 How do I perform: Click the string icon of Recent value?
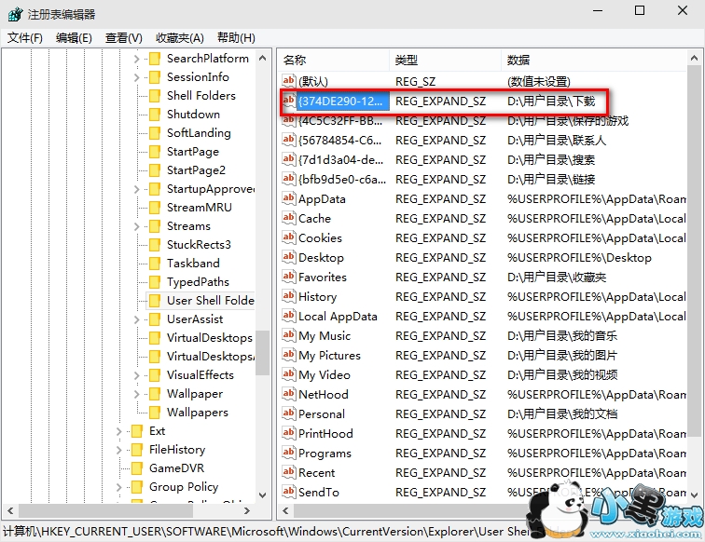[289, 472]
